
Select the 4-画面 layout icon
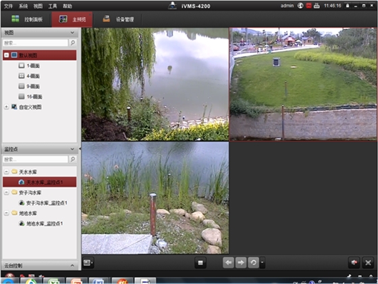(x=22, y=76)
